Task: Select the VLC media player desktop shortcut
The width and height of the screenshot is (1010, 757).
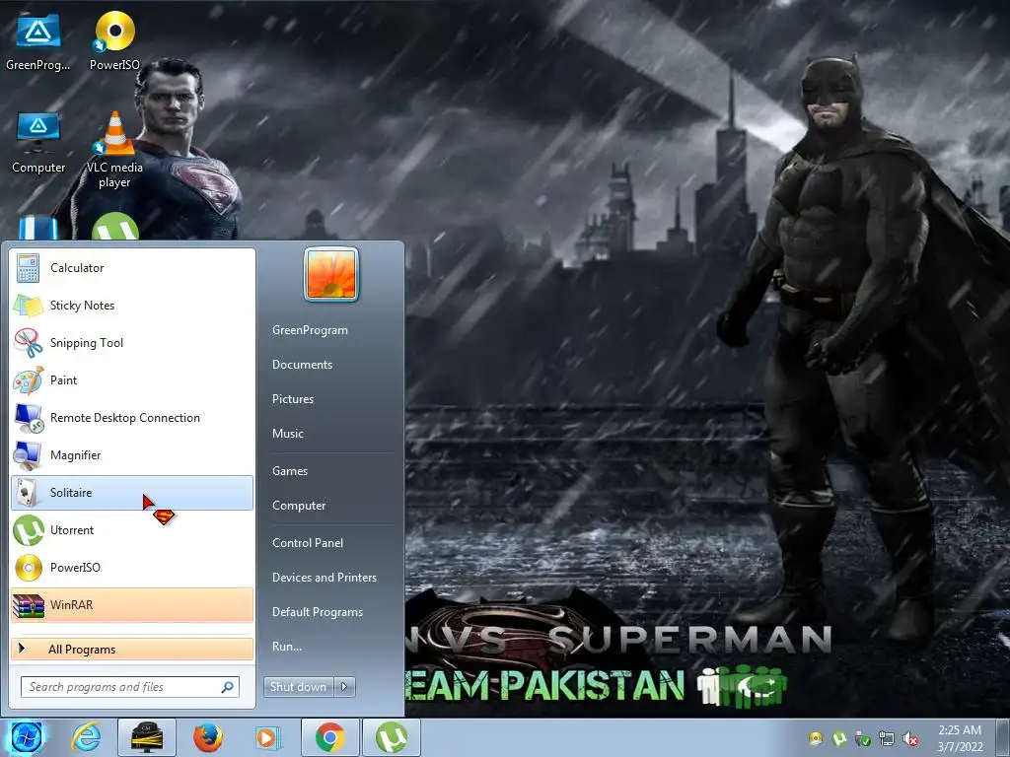Action: (x=114, y=150)
